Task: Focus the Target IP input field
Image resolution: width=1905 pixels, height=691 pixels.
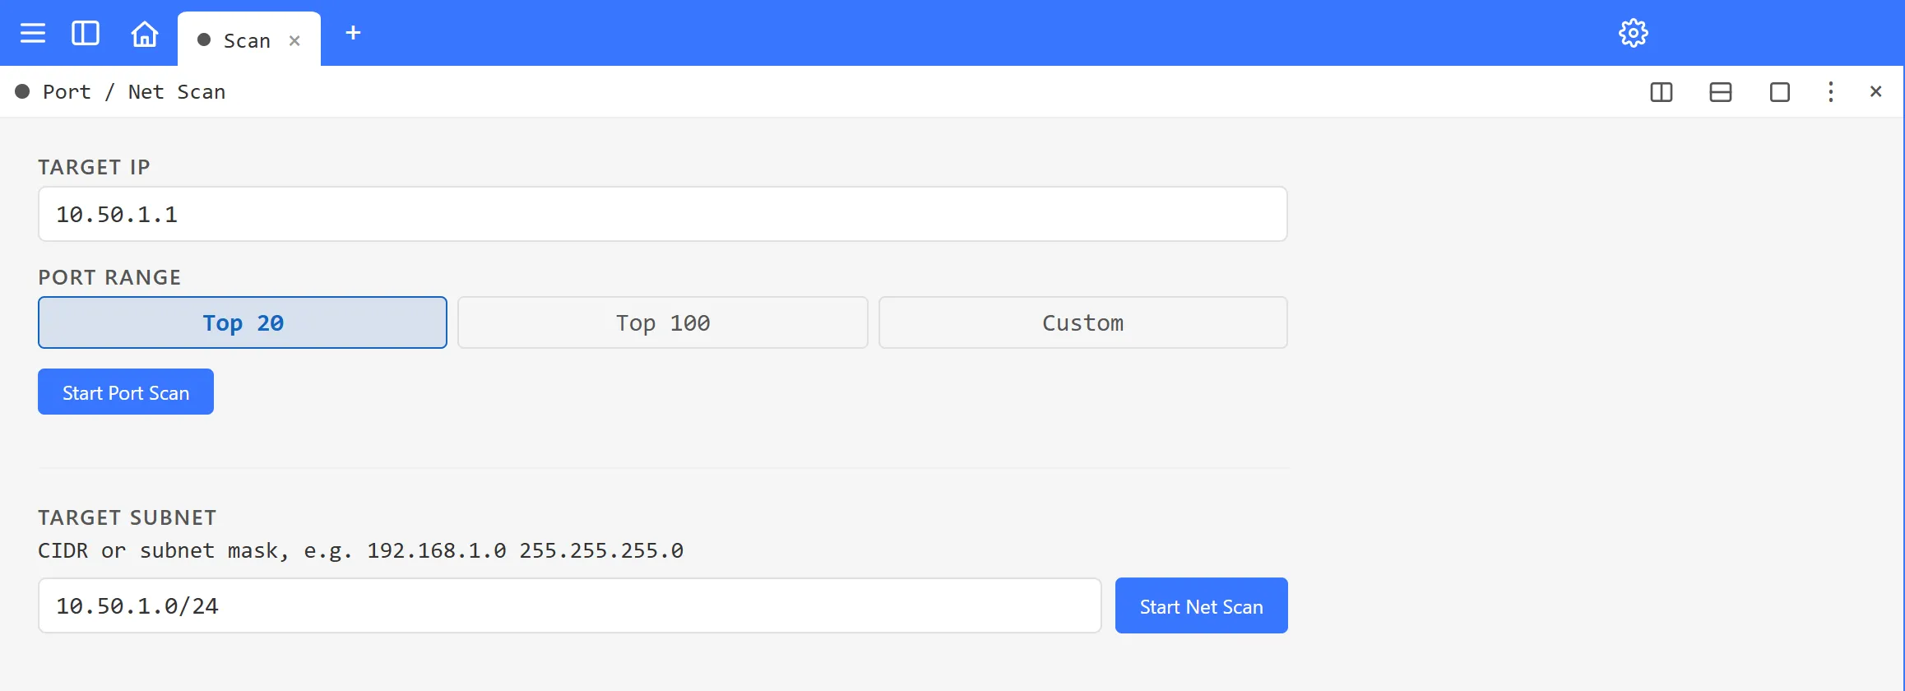Action: (x=663, y=214)
